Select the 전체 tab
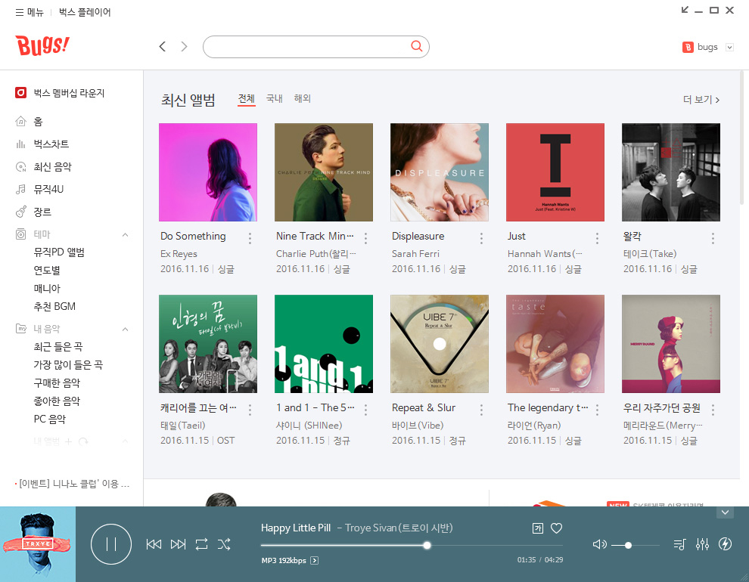 [x=247, y=99]
